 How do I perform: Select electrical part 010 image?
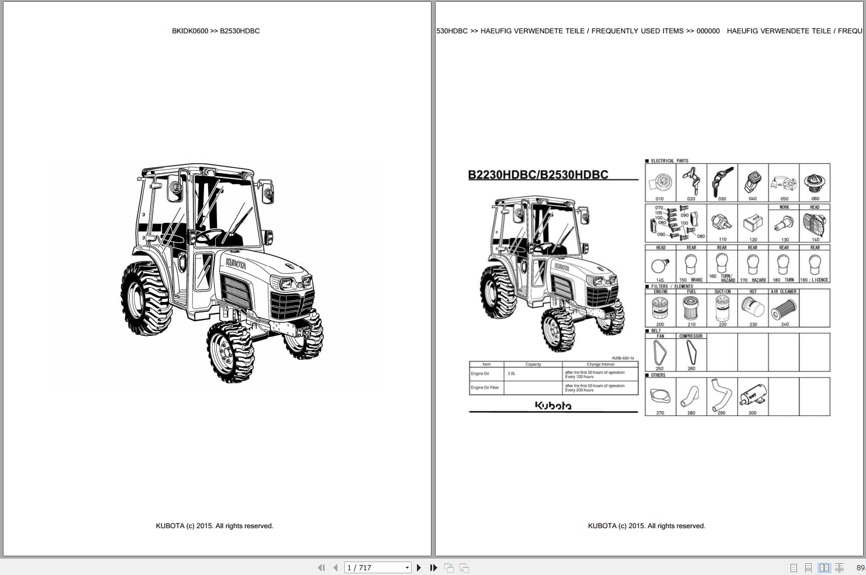pyautogui.click(x=660, y=183)
